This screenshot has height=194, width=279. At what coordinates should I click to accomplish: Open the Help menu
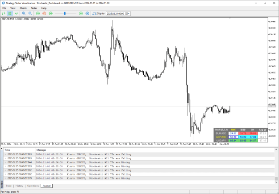click(44, 8)
